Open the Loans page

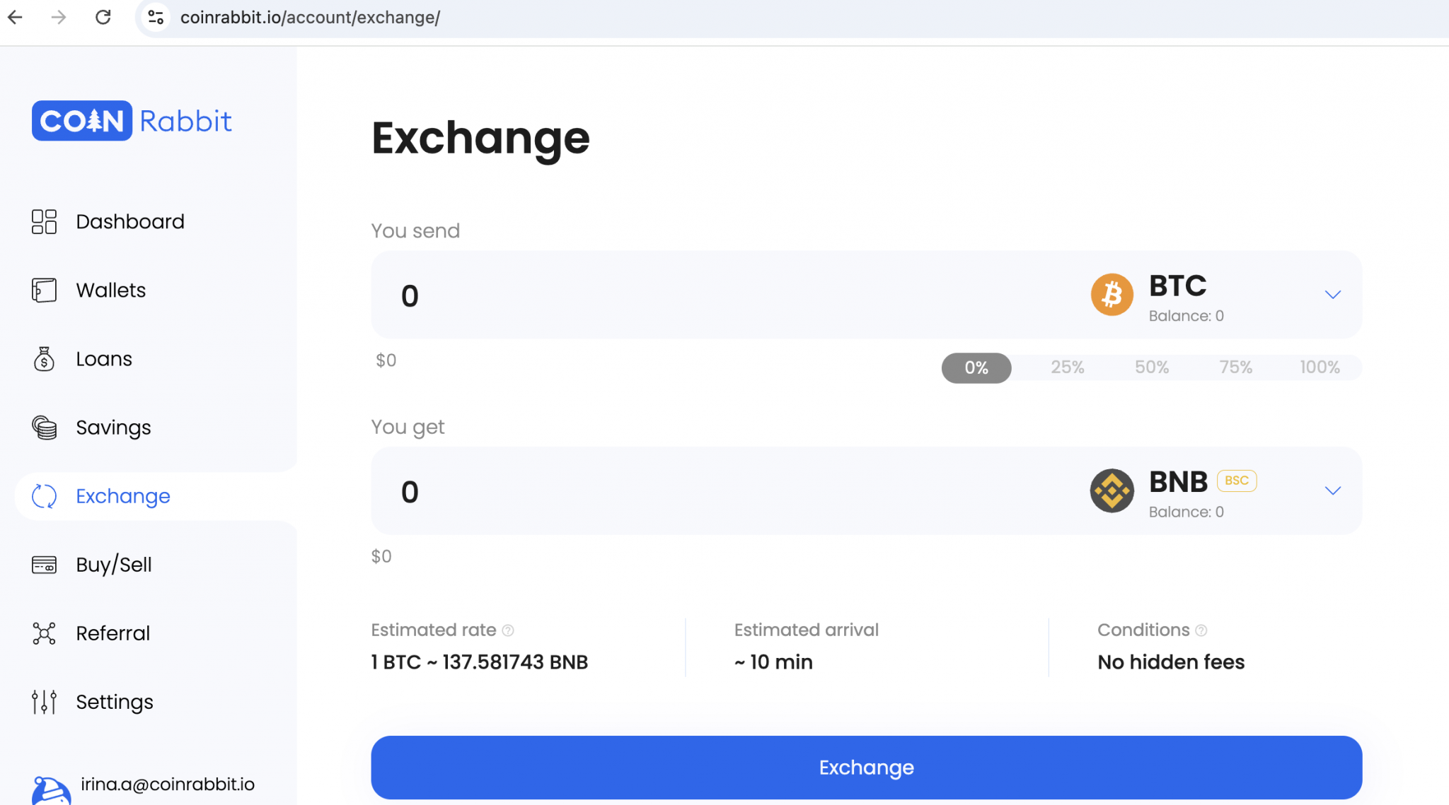click(x=104, y=359)
